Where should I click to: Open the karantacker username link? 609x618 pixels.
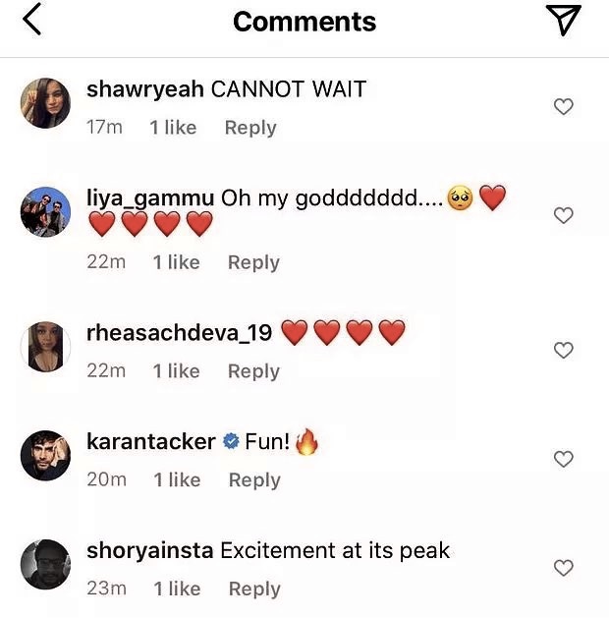pyautogui.click(x=150, y=442)
